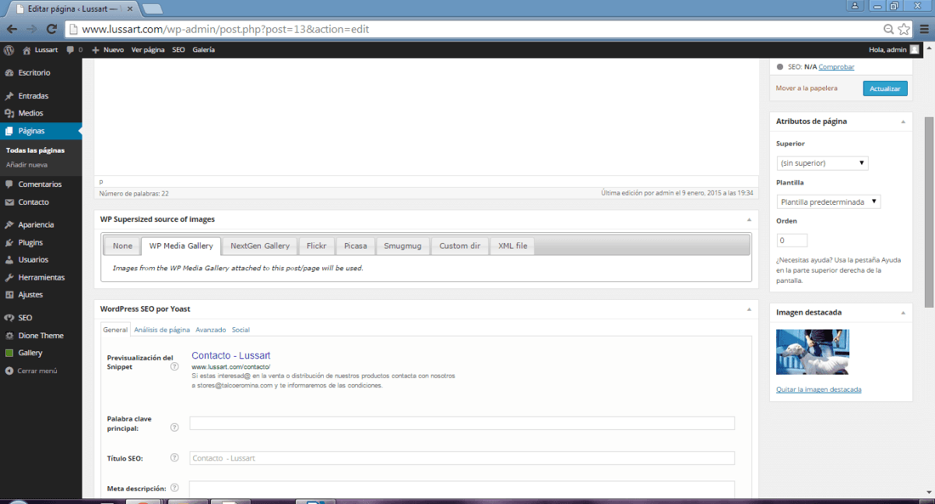
Task: Click the WordPress logo in admin bar
Action: click(x=9, y=50)
